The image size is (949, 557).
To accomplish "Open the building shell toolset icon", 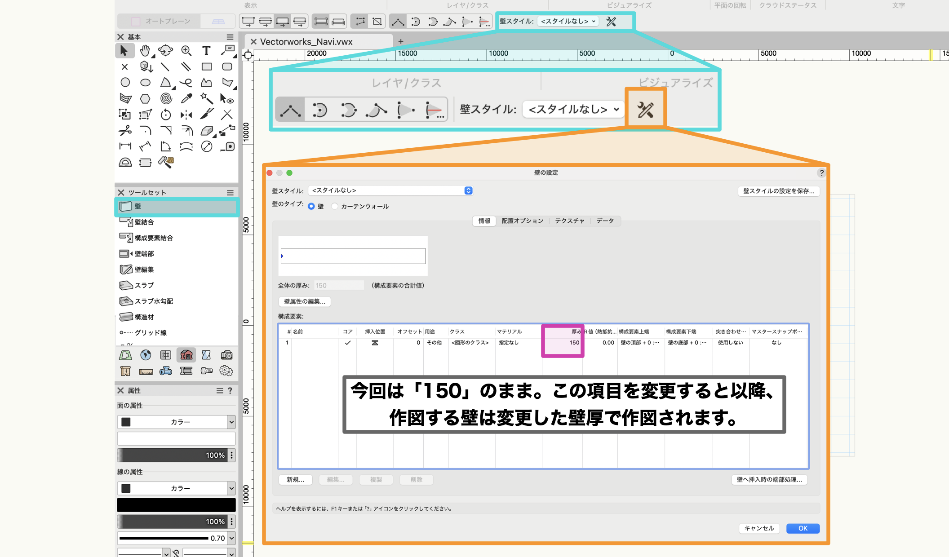I will (x=186, y=355).
